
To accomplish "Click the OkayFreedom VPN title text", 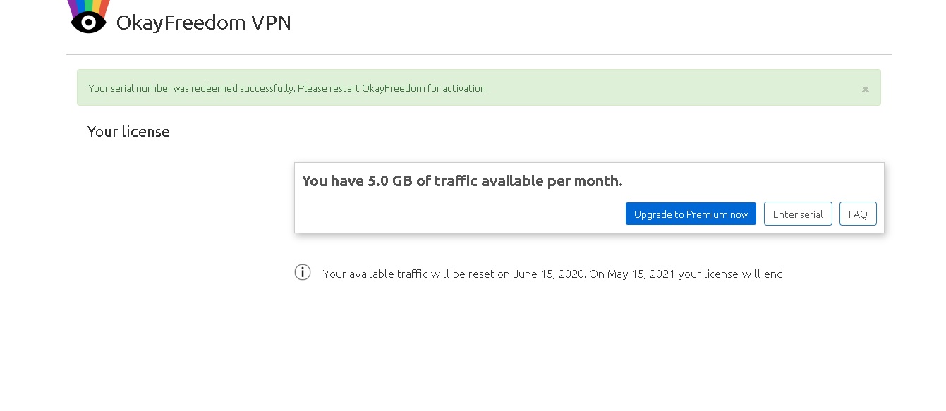I will point(203,23).
